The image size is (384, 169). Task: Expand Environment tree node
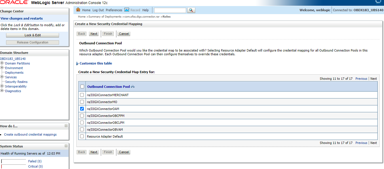2,68
